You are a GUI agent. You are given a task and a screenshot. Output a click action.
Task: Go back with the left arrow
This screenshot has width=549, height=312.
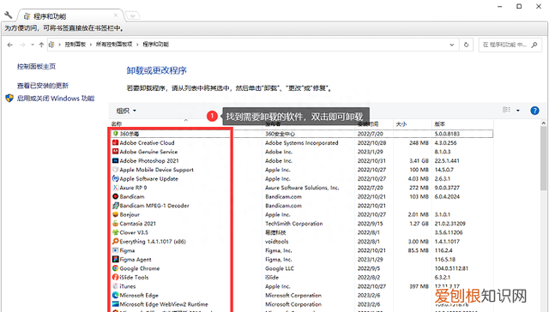[x=10, y=45]
